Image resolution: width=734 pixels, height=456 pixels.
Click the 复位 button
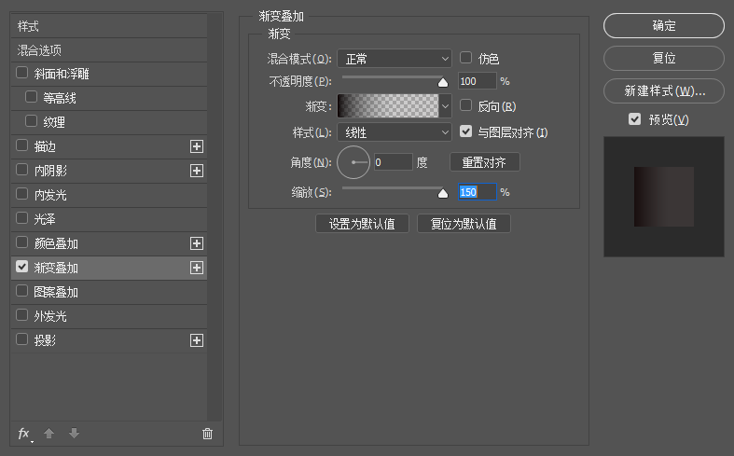664,58
